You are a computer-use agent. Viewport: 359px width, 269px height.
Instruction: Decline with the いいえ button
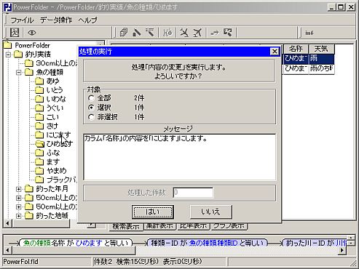210,212
